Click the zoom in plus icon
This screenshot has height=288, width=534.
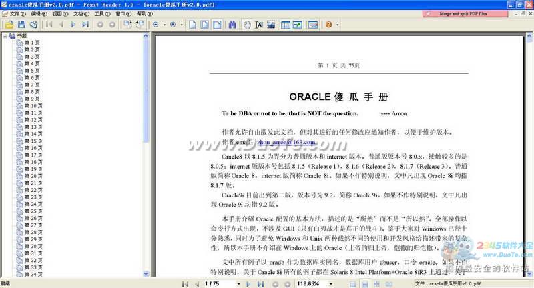[173, 25]
